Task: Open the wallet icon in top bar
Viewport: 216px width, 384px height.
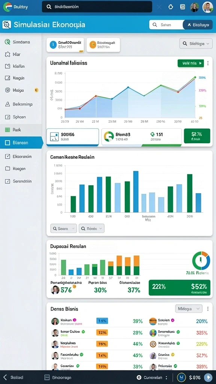Action: (183, 7)
